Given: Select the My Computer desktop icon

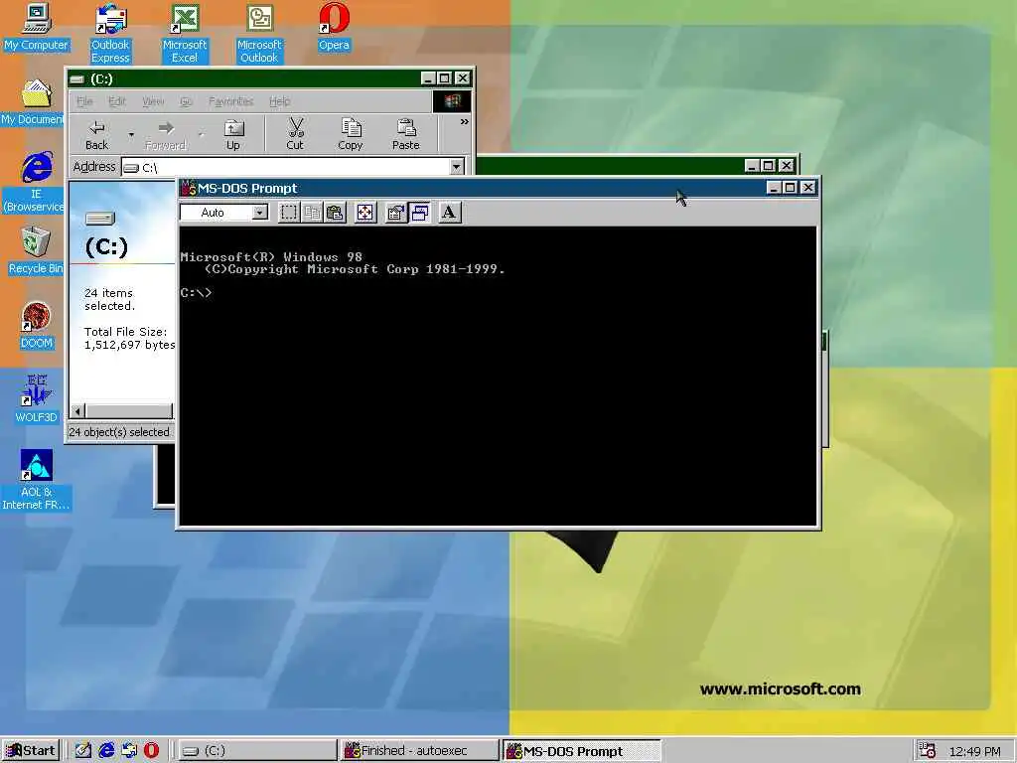Looking at the screenshot, I should 37,27.
